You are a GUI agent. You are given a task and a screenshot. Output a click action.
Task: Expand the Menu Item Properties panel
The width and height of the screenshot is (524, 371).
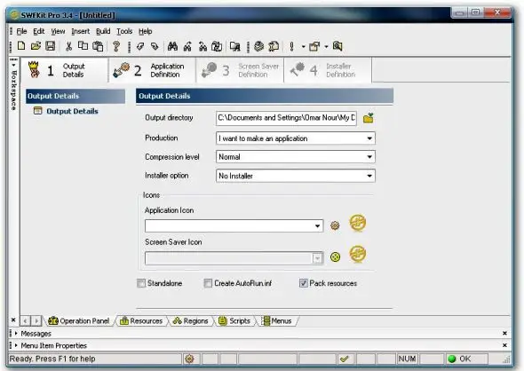point(16,345)
